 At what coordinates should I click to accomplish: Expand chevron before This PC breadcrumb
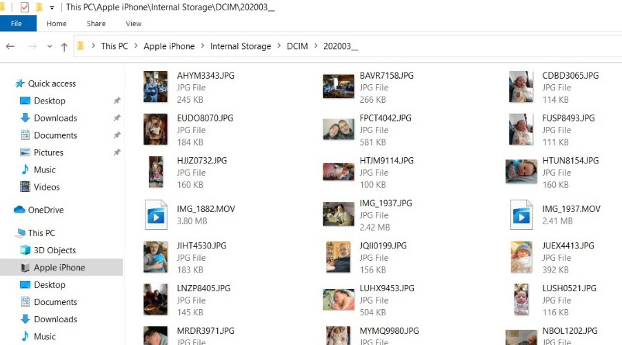[x=93, y=46]
